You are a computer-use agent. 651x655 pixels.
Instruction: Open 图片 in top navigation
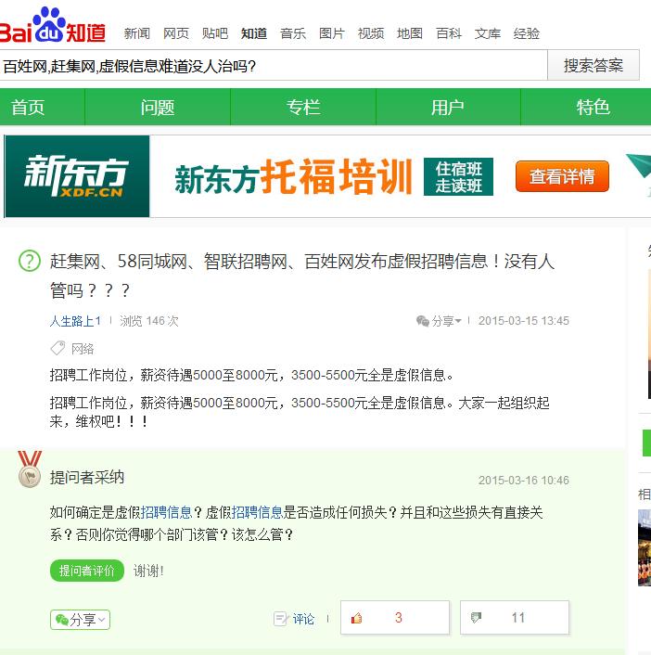pos(332,33)
